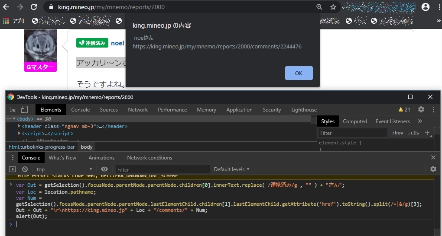
Task: Toggle the device toolbar icon
Action: pos(25,110)
